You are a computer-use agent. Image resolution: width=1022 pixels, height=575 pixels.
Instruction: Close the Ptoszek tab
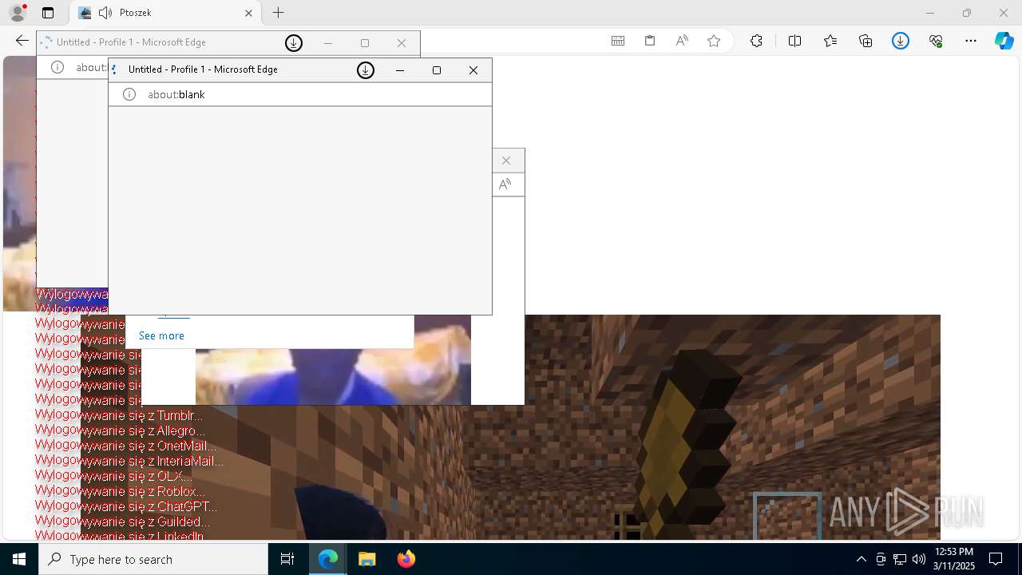coord(248,13)
